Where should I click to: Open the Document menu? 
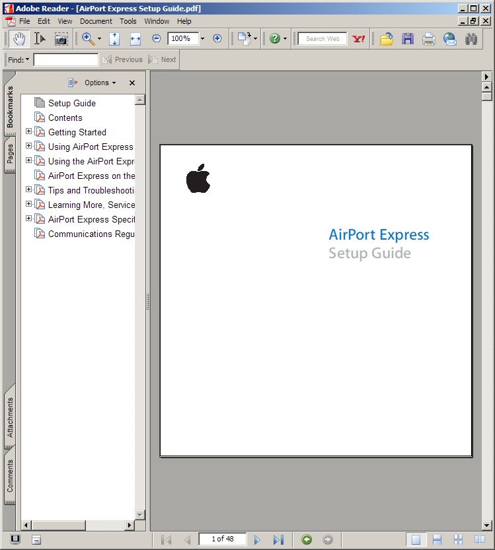(x=96, y=21)
